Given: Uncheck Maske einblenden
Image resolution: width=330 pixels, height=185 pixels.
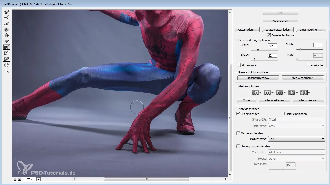Looking at the screenshot, I should click(x=238, y=133).
